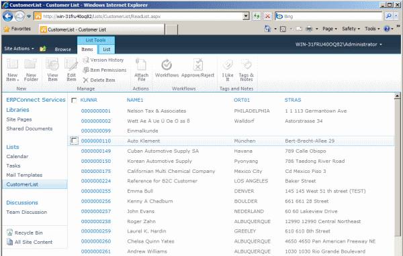Sort by STRAS column header

(x=293, y=100)
